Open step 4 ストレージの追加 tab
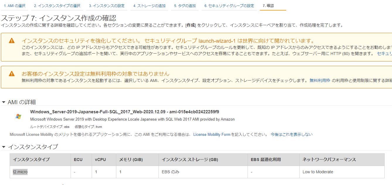This screenshot has width=392, height=185. [149, 6]
